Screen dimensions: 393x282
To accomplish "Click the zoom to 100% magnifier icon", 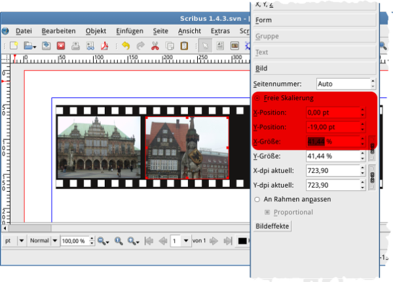I will [119, 241].
